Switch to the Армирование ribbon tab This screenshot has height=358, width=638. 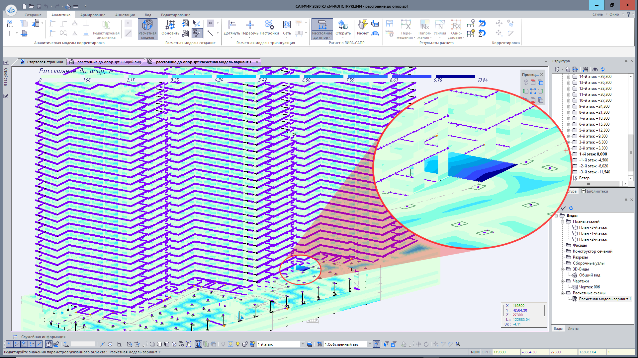[x=93, y=15]
